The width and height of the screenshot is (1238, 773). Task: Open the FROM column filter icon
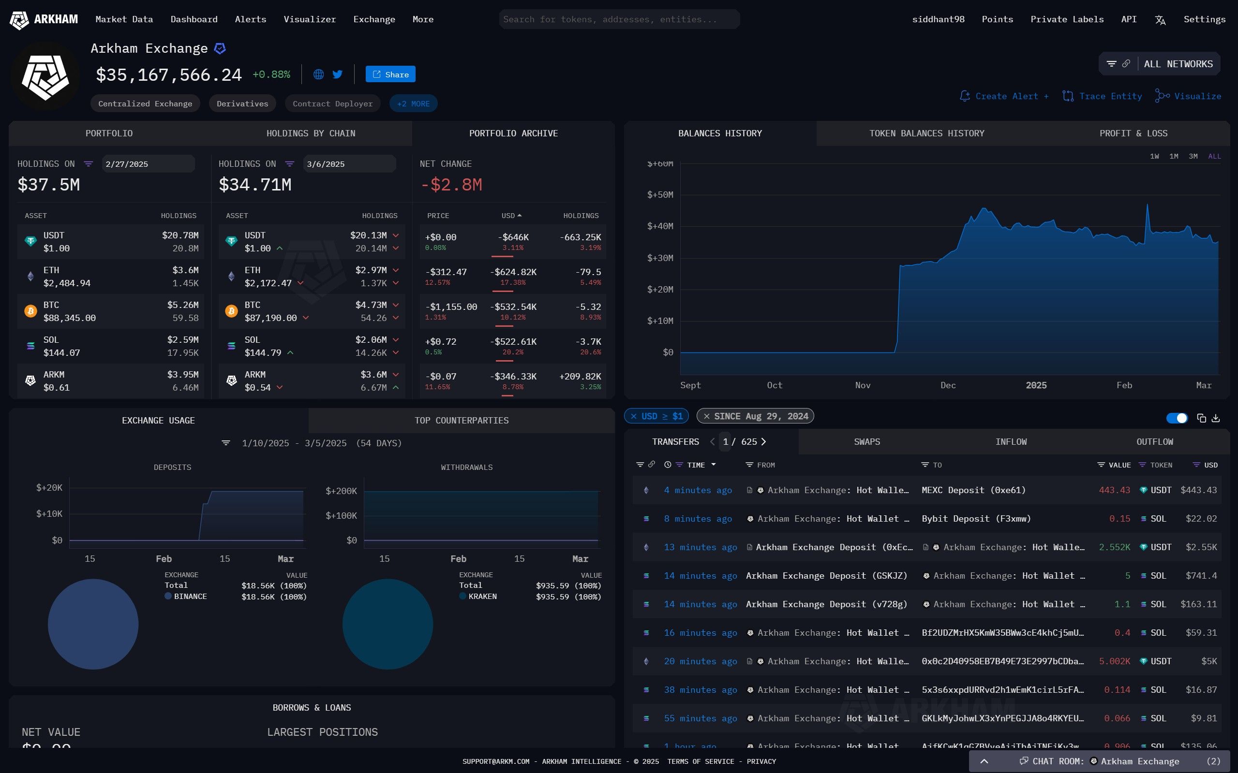pos(749,465)
